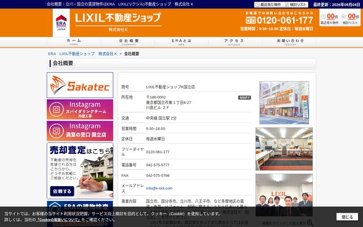Screen dimensions: 363x227
Task: Click the 検討リスト 00件 counter
Action: pyautogui.click(x=351, y=19)
